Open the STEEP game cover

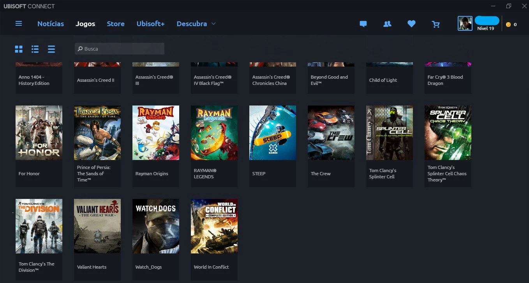coord(273,133)
